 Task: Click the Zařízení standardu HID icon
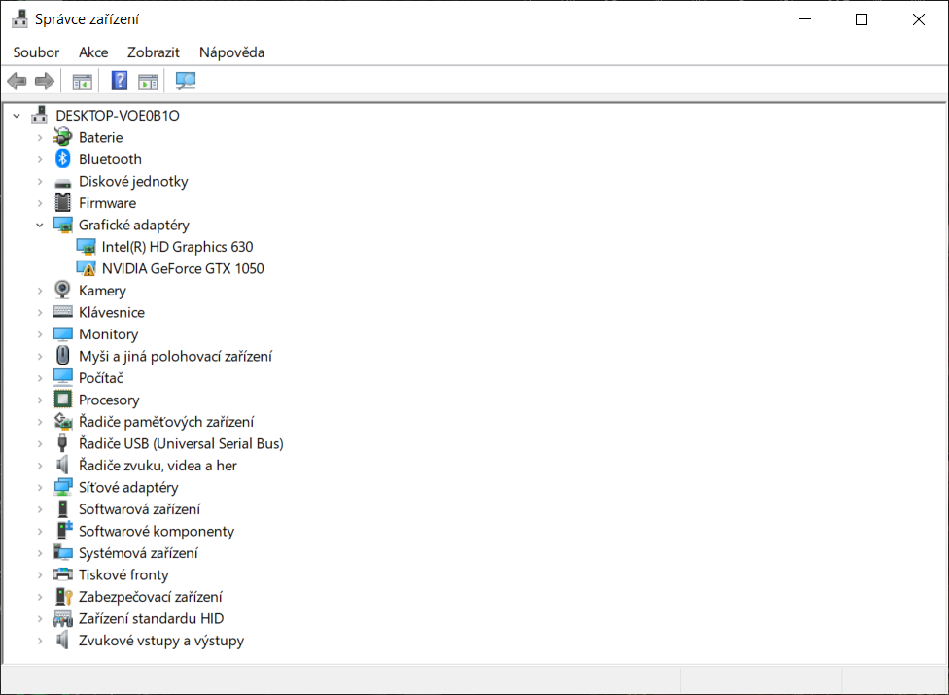pos(63,619)
